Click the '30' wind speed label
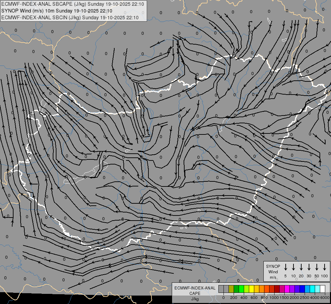Image resolution: width=331 pixels, height=304 pixels. (x=309, y=276)
